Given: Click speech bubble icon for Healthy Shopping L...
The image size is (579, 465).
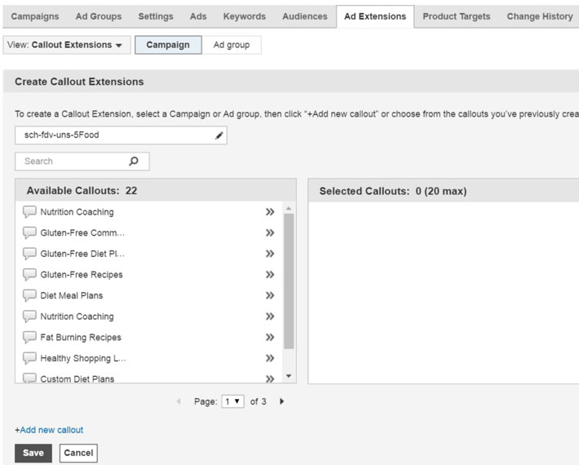Looking at the screenshot, I should pyautogui.click(x=29, y=358).
